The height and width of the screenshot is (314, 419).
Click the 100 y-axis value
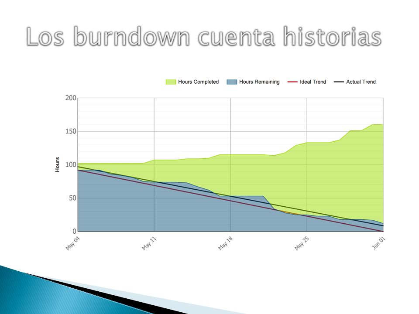pos(71,165)
